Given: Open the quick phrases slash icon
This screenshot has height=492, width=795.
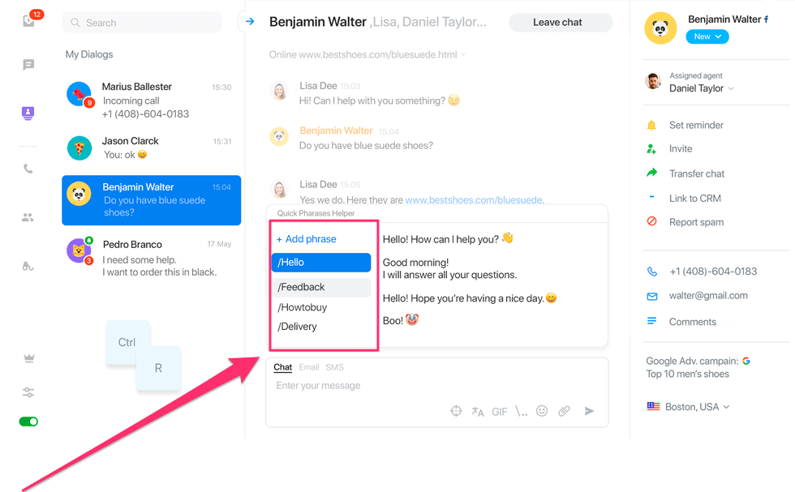Looking at the screenshot, I should pos(521,411).
